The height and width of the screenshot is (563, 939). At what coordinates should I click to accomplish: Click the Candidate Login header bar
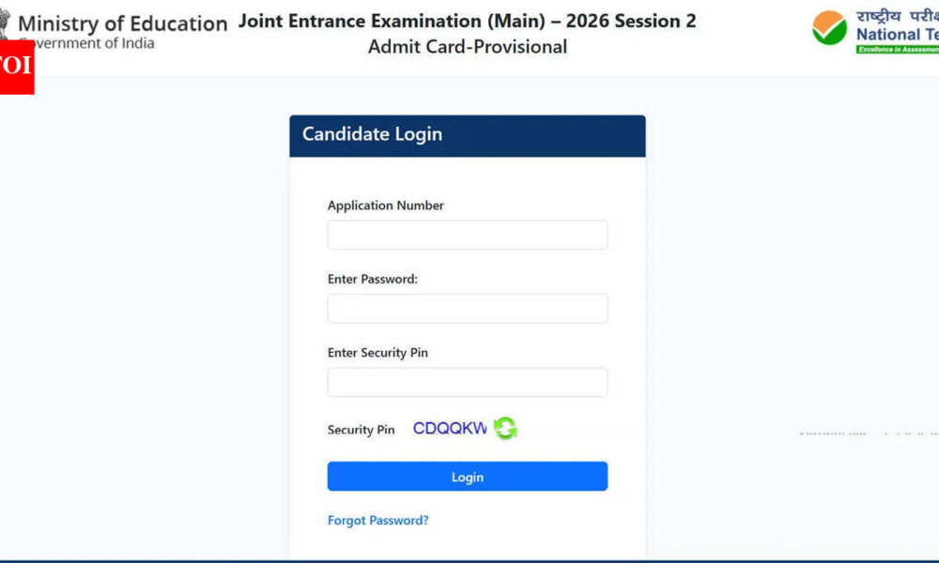point(467,135)
